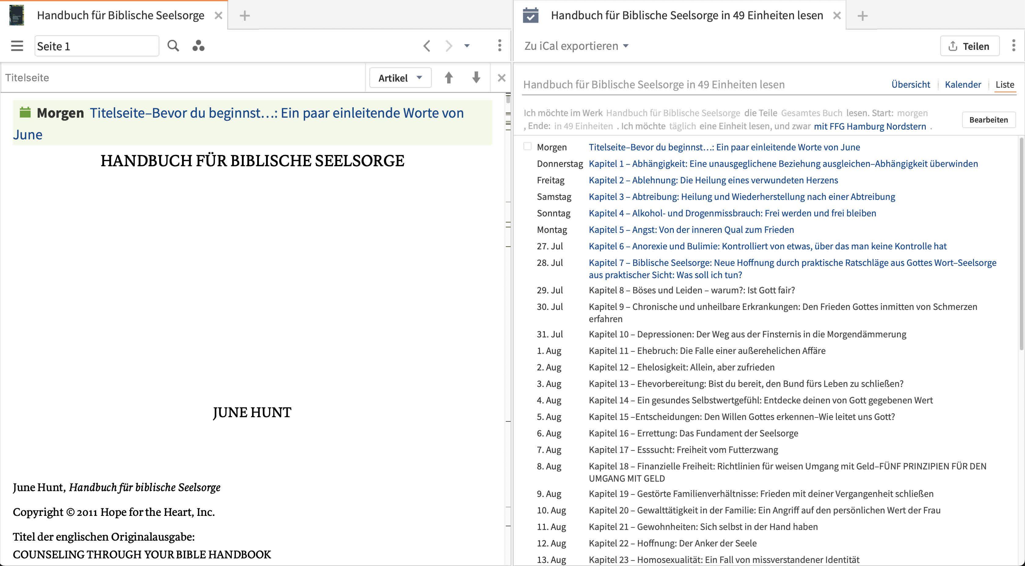The height and width of the screenshot is (566, 1025).
Task: Open the reading plan kebab menu
Action: pyautogui.click(x=1013, y=45)
